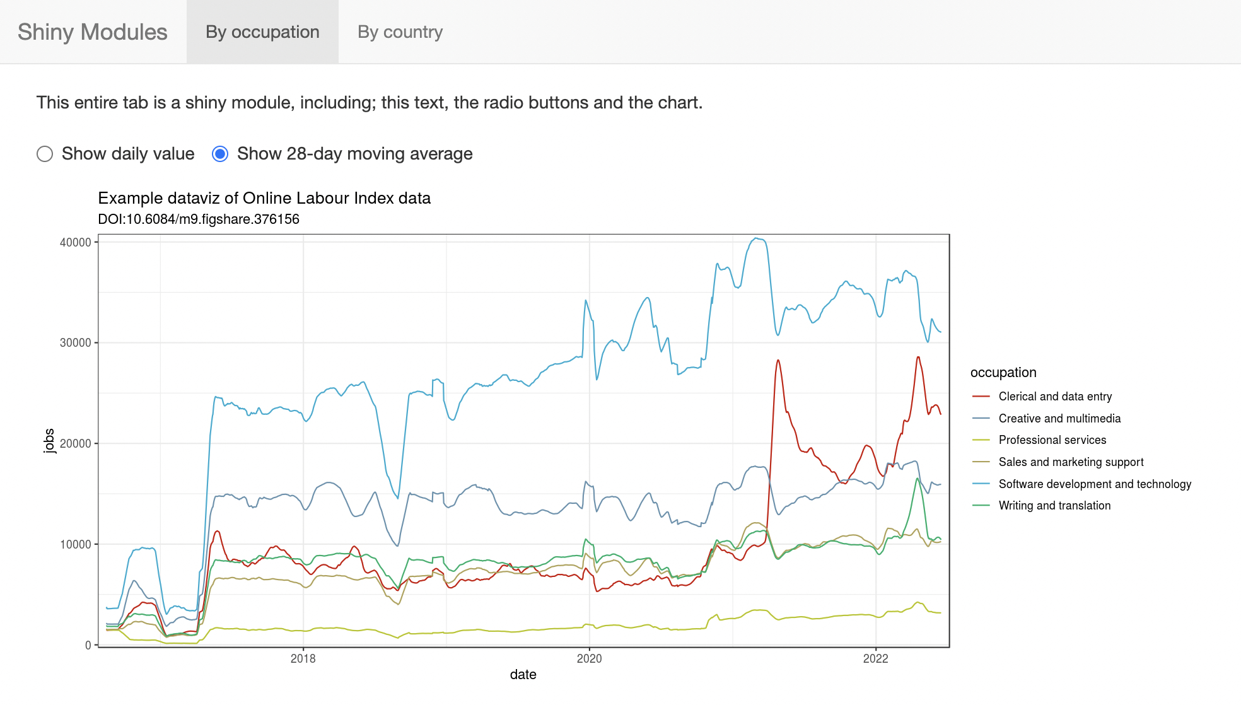Click the Creative and multimedia legend line swatch
This screenshot has width=1241, height=705.
tap(981, 419)
